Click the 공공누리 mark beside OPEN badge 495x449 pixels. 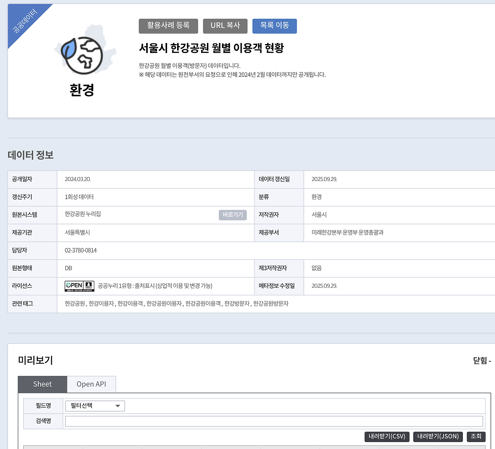[x=88, y=286]
